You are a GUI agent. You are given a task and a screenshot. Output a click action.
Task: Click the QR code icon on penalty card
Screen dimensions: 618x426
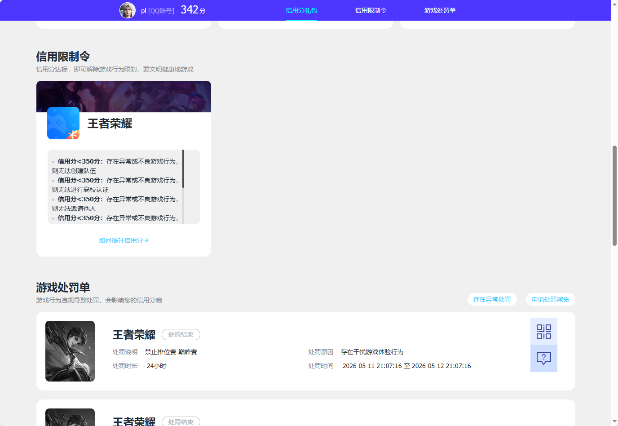[544, 332]
